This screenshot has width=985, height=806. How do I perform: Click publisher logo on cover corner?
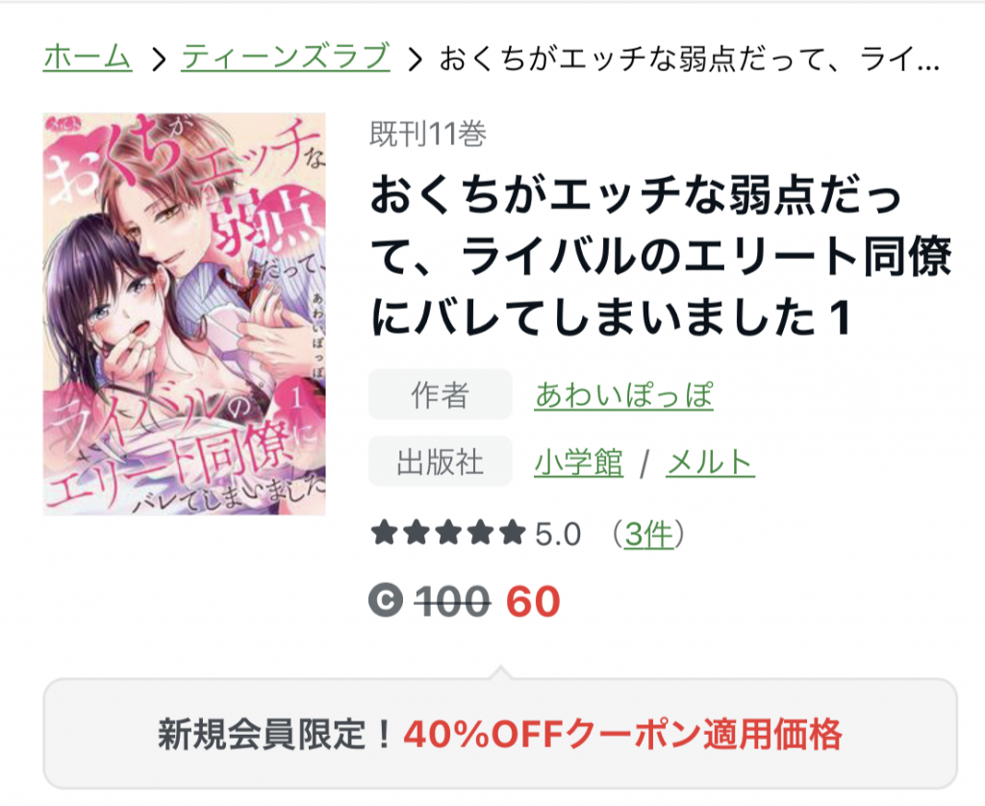(x=61, y=124)
